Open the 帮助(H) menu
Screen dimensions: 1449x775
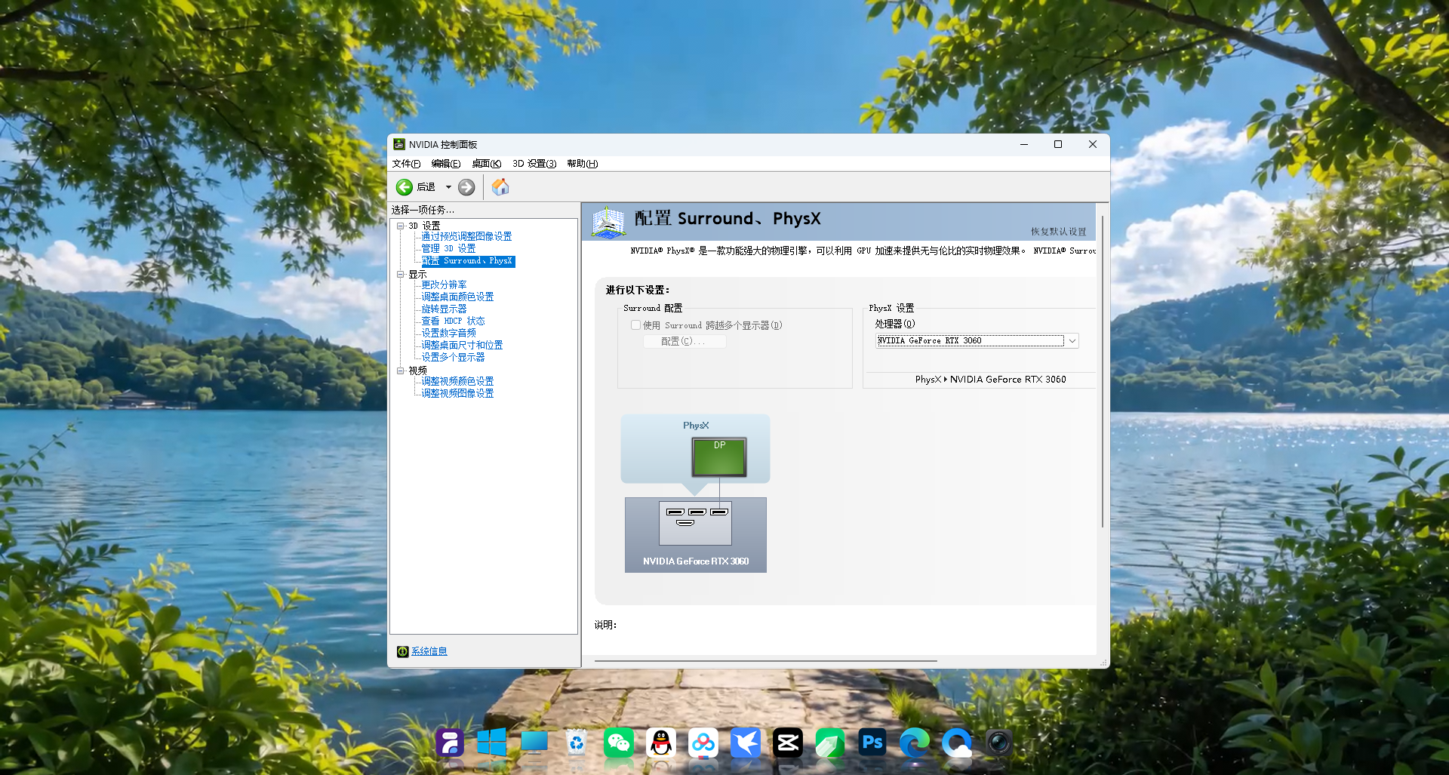tap(582, 164)
